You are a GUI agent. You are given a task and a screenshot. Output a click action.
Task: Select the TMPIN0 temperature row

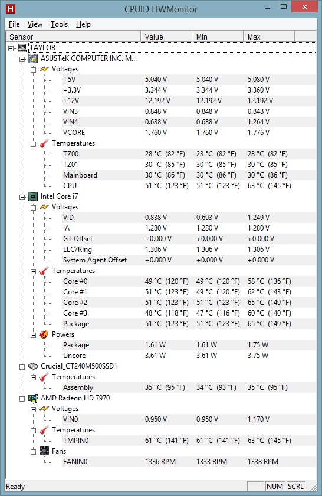(x=189, y=441)
